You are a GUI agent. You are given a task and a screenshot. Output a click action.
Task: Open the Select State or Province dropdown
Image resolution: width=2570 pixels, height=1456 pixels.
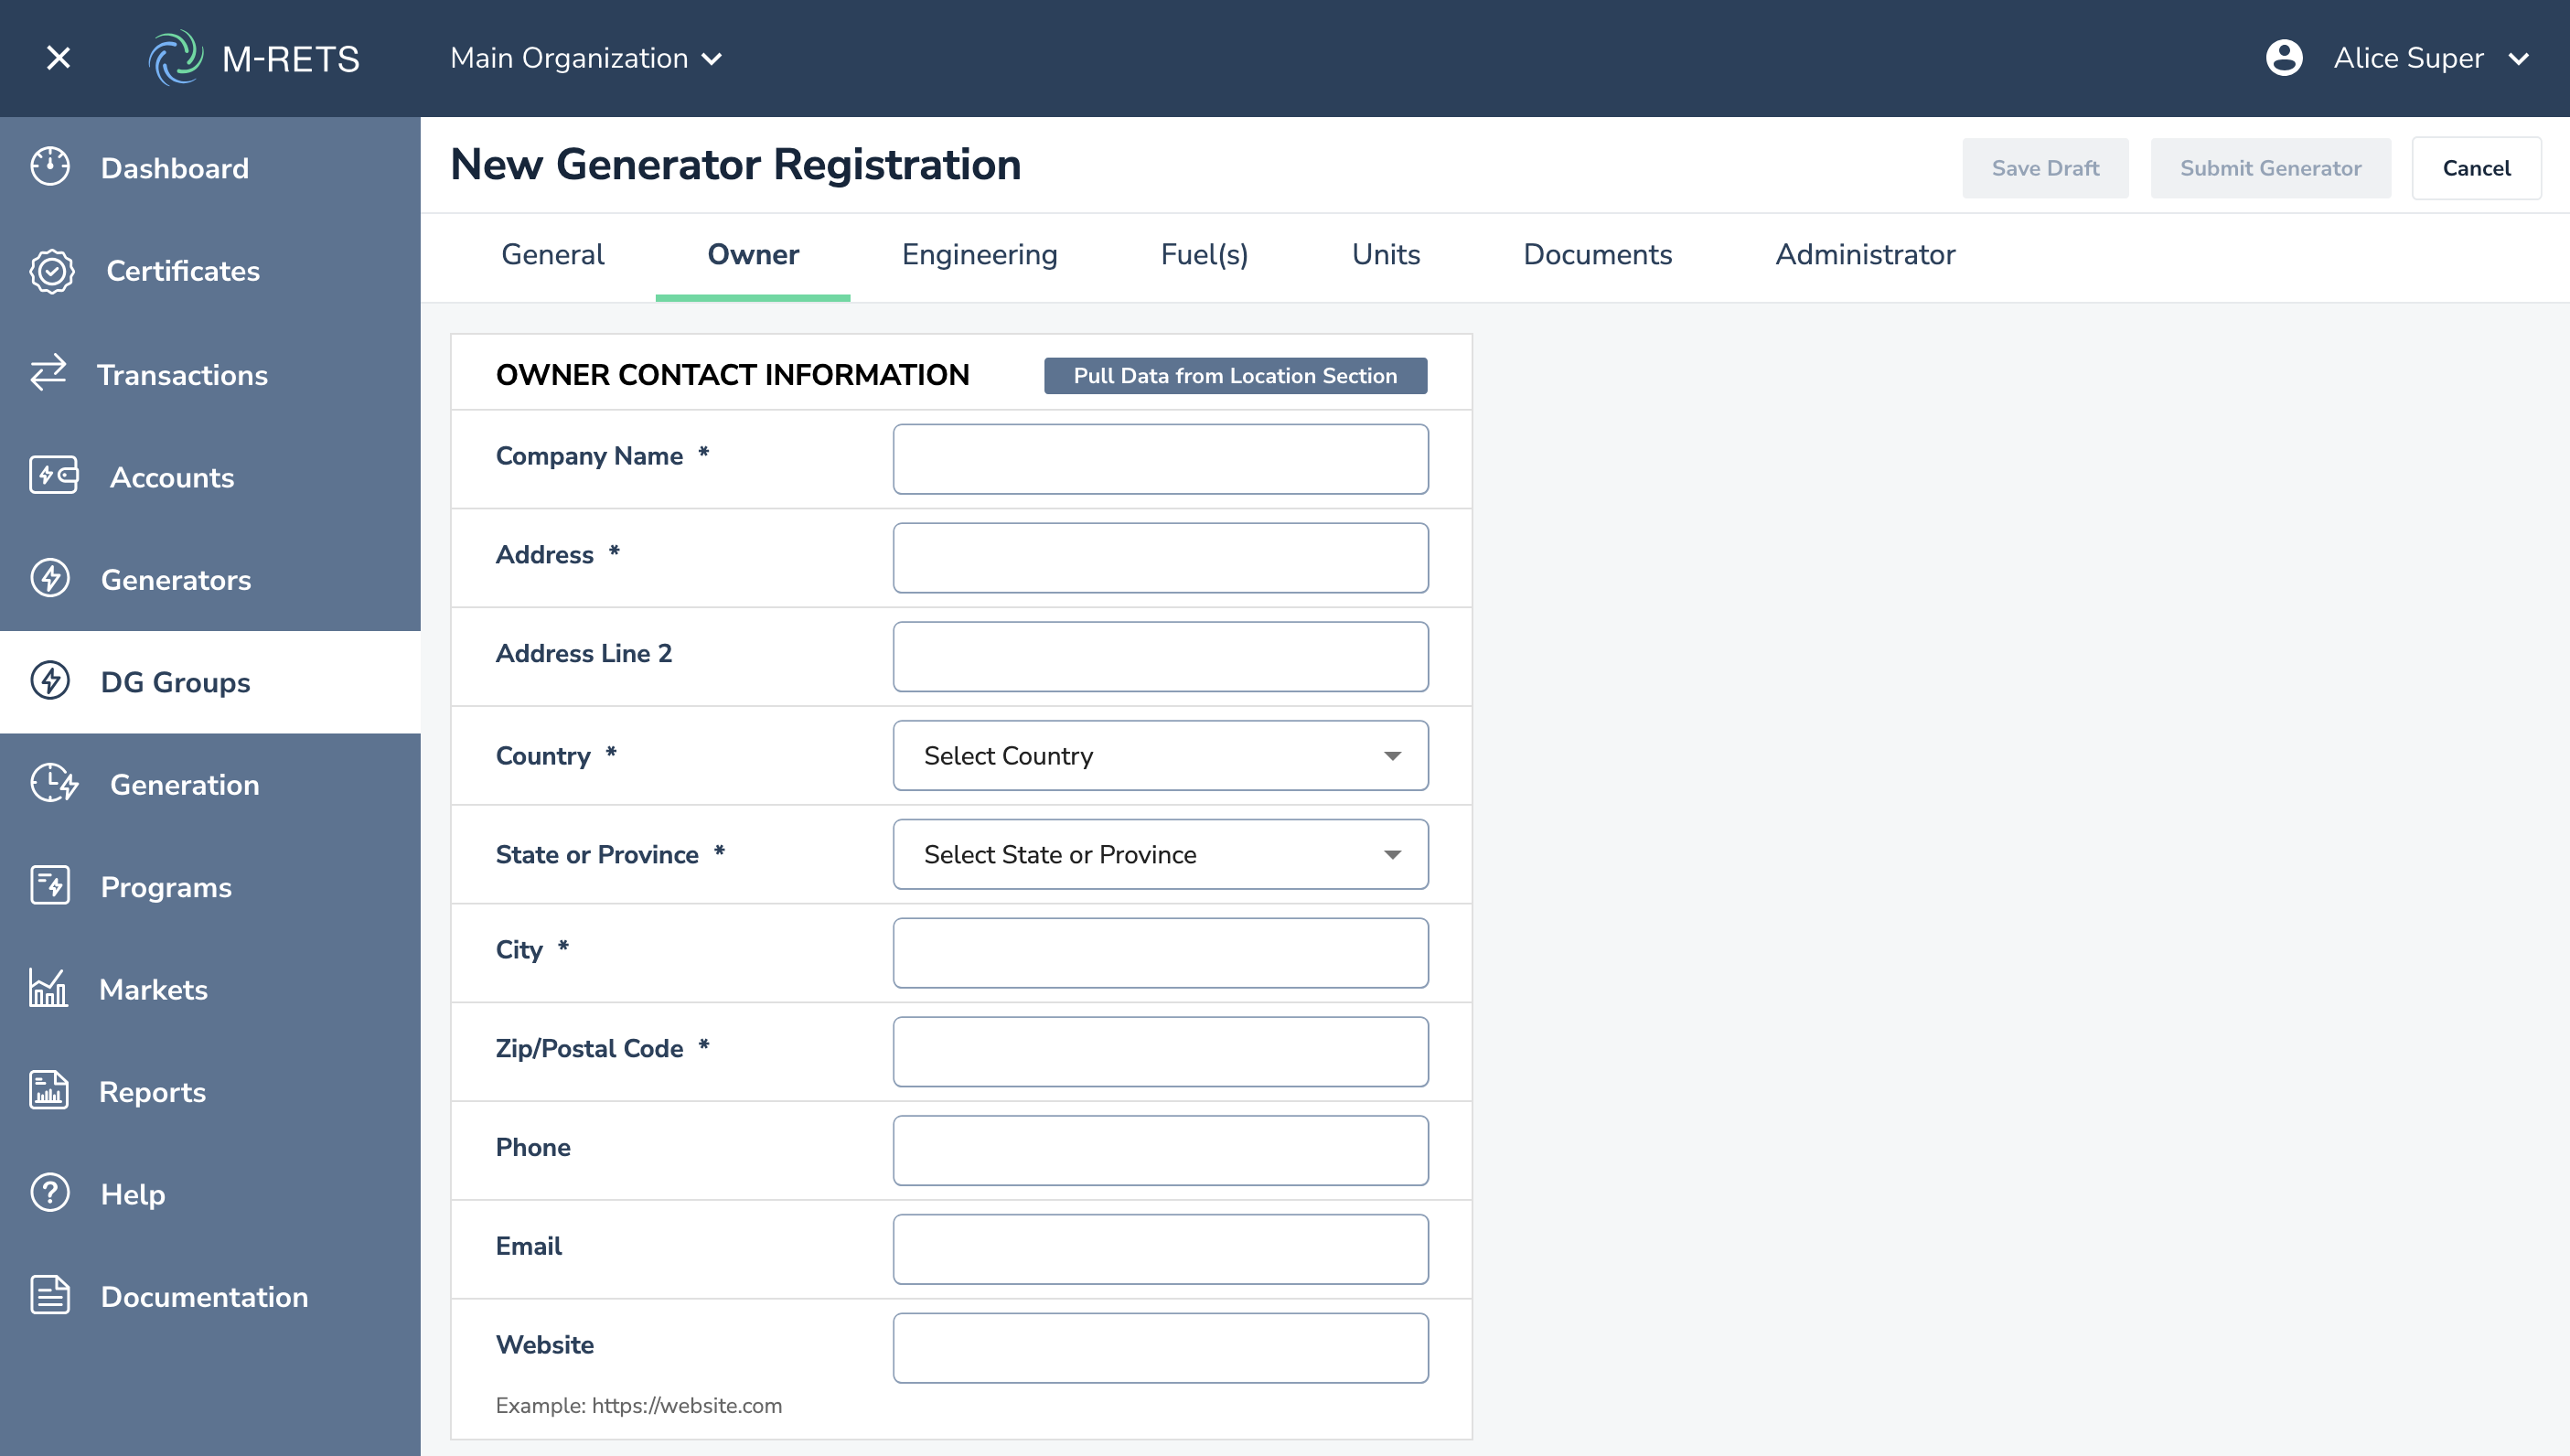pos(1160,855)
